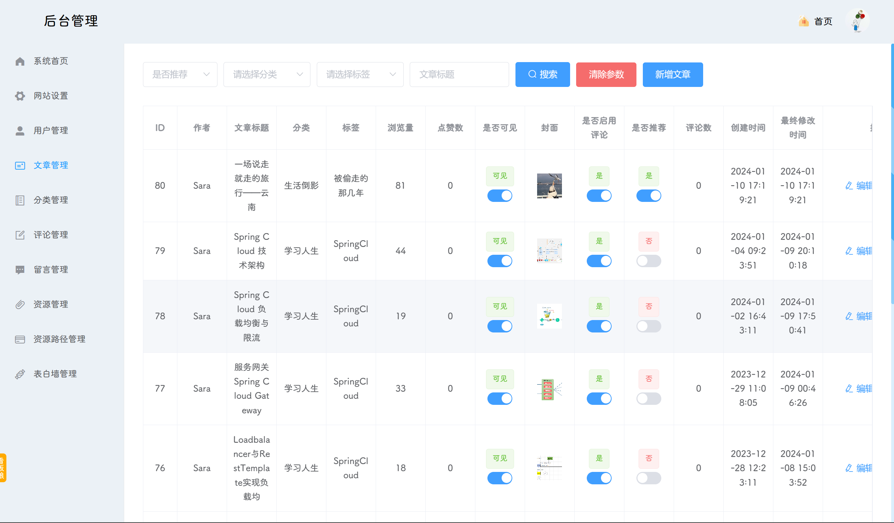Open 评论管理 comment management
The image size is (894, 523).
click(51, 235)
